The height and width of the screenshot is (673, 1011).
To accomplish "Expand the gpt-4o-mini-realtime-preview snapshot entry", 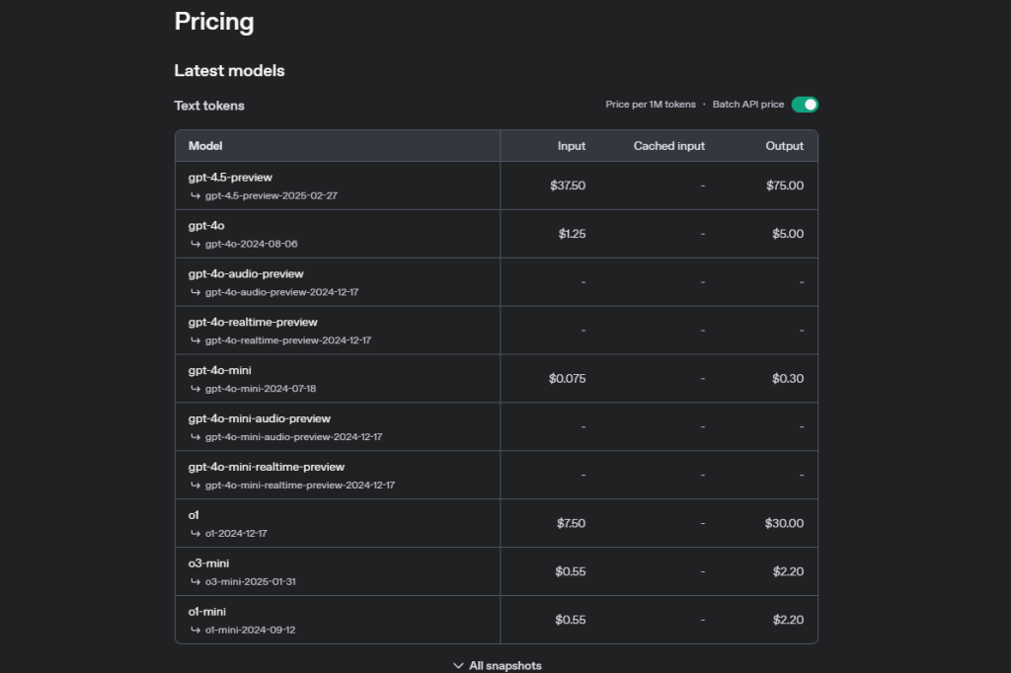I will click(194, 486).
